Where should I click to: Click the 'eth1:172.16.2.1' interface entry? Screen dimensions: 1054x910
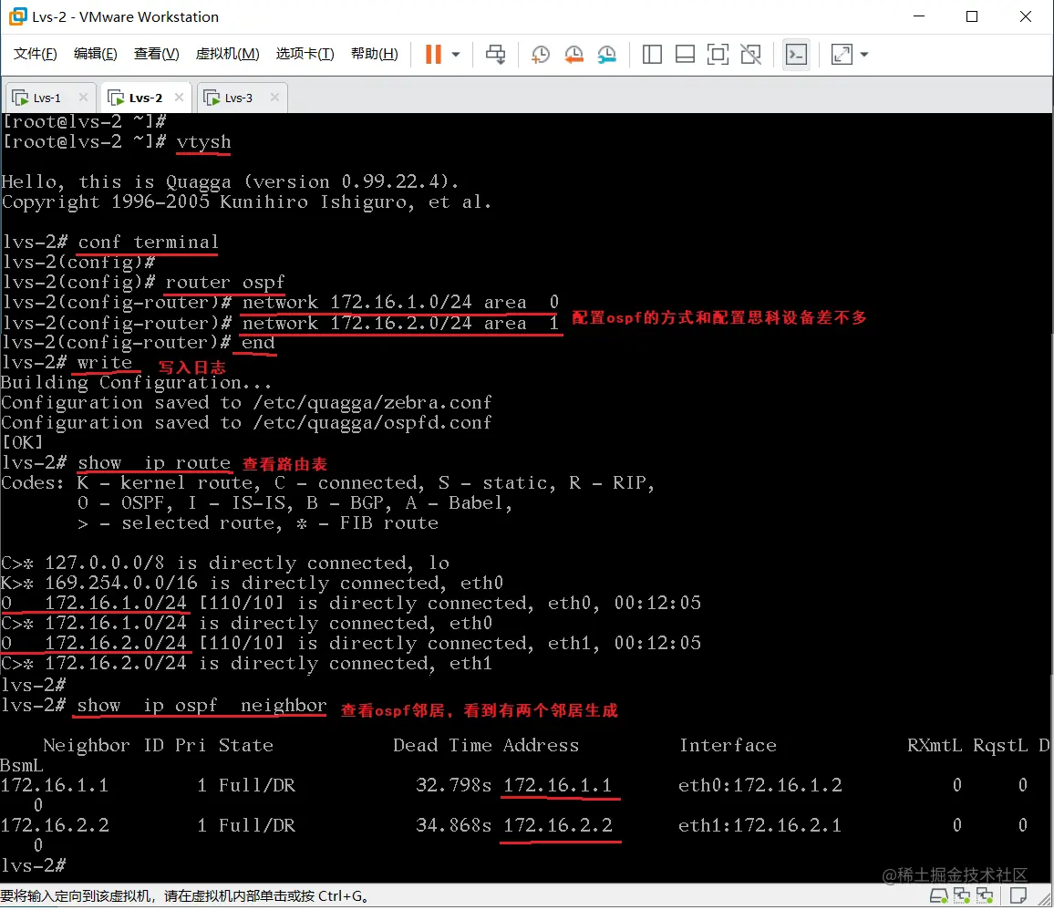point(760,825)
